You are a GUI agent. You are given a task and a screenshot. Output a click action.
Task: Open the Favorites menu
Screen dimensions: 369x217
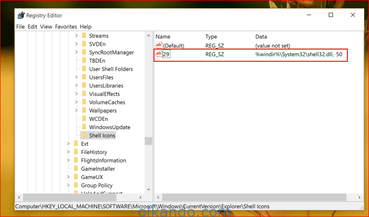click(66, 27)
